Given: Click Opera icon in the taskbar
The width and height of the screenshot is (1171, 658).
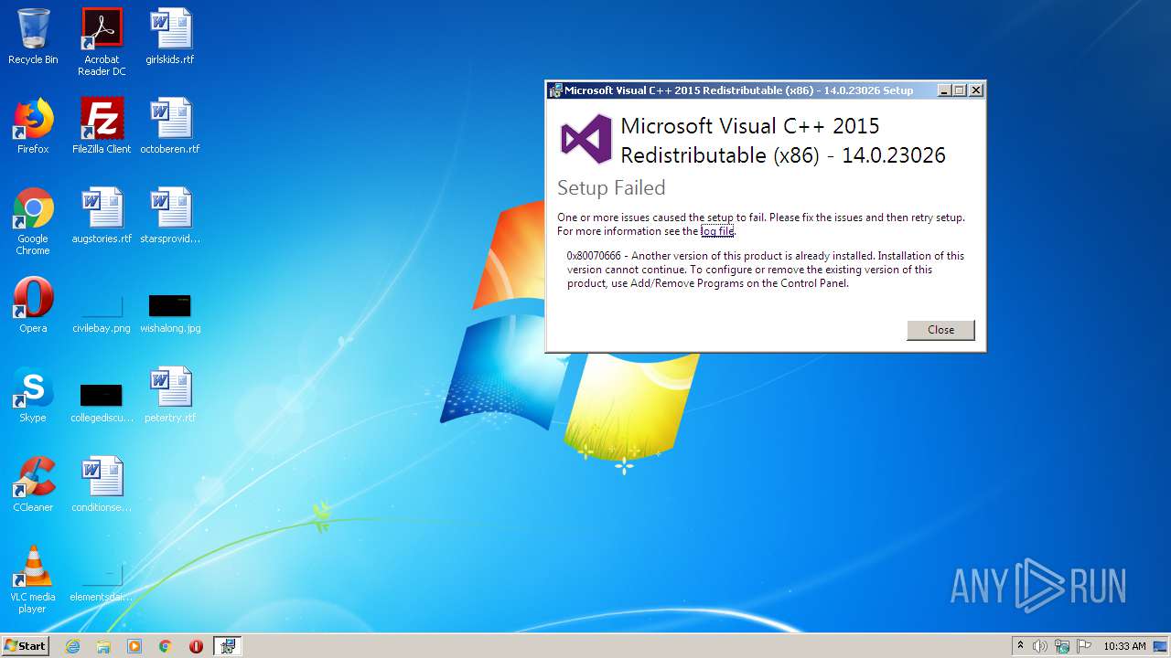Looking at the screenshot, I should (x=196, y=646).
